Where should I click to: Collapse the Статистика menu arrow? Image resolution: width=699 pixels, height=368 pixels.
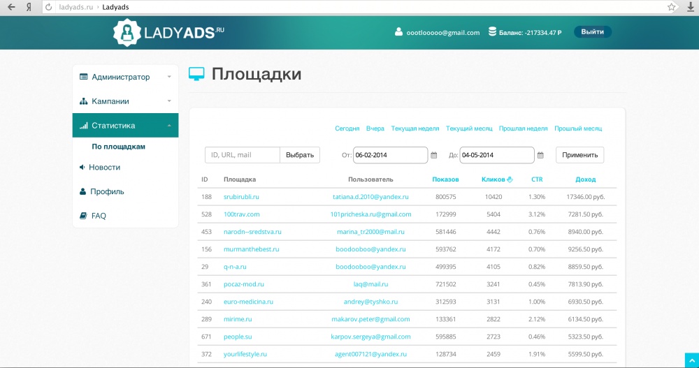point(169,126)
